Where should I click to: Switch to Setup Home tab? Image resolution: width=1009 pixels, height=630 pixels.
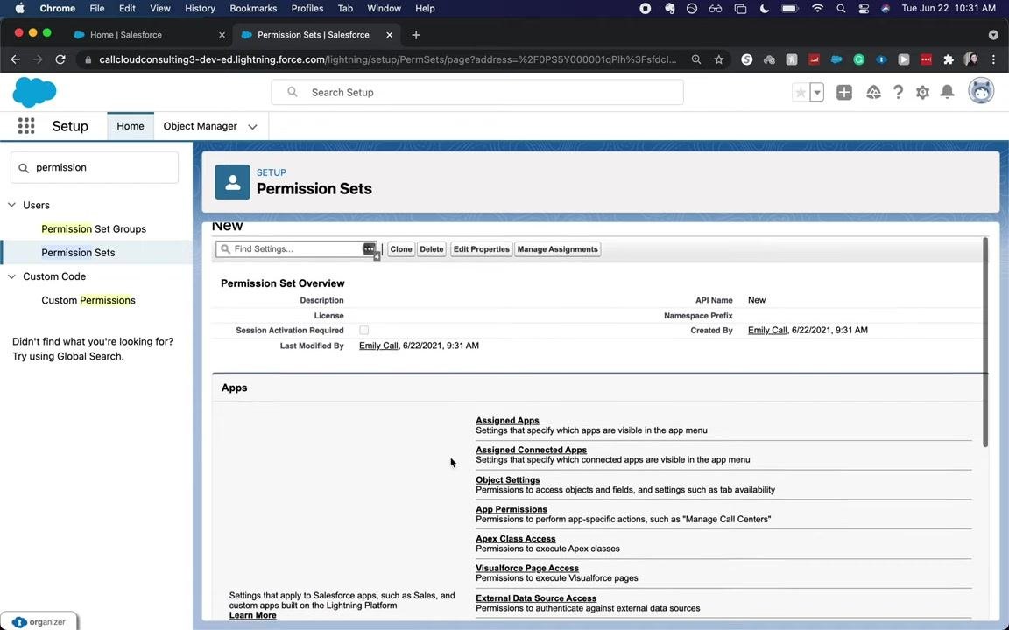(130, 126)
